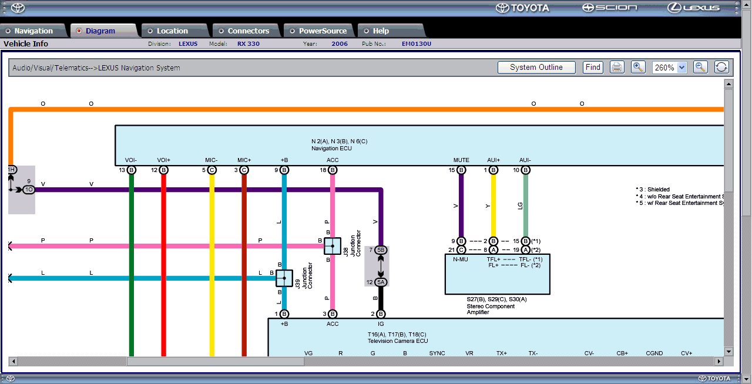752x384 pixels.
Task: Click the horizontal scrollbar left arrow
Action: [x=14, y=361]
